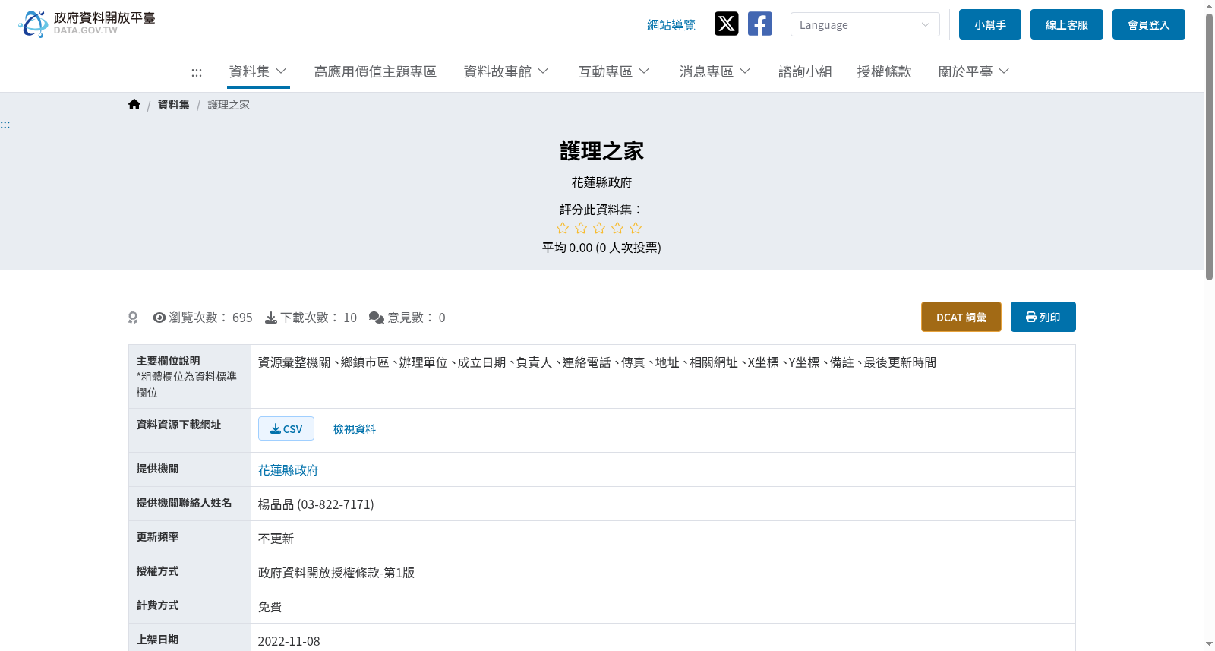Rate dataset with the first star
This screenshot has width=1215, height=651.
[563, 228]
